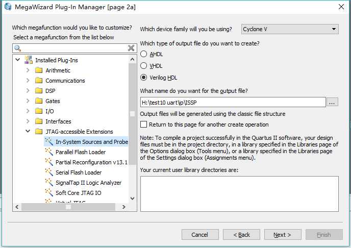
Task: Expand the DSP category
Action: tap(28, 90)
